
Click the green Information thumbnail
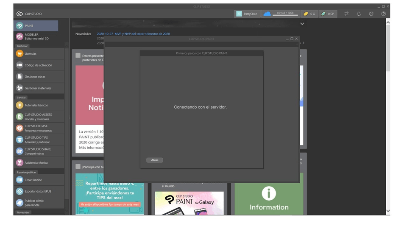[x=269, y=194]
